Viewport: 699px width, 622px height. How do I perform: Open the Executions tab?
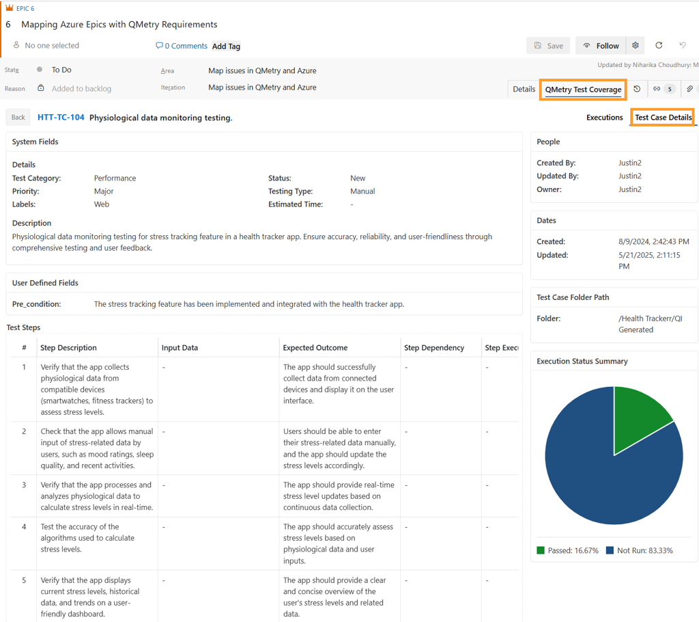coord(605,117)
